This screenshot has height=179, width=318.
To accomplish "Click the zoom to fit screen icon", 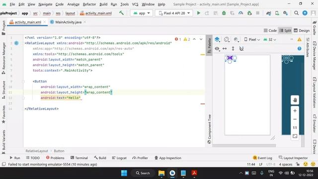I will (295, 136).
